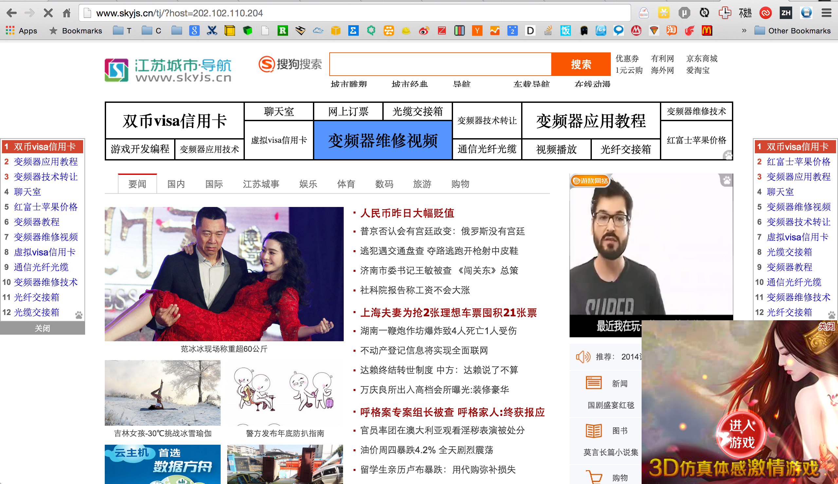
Task: Open the Weibo bookmark icon
Action: [424, 31]
